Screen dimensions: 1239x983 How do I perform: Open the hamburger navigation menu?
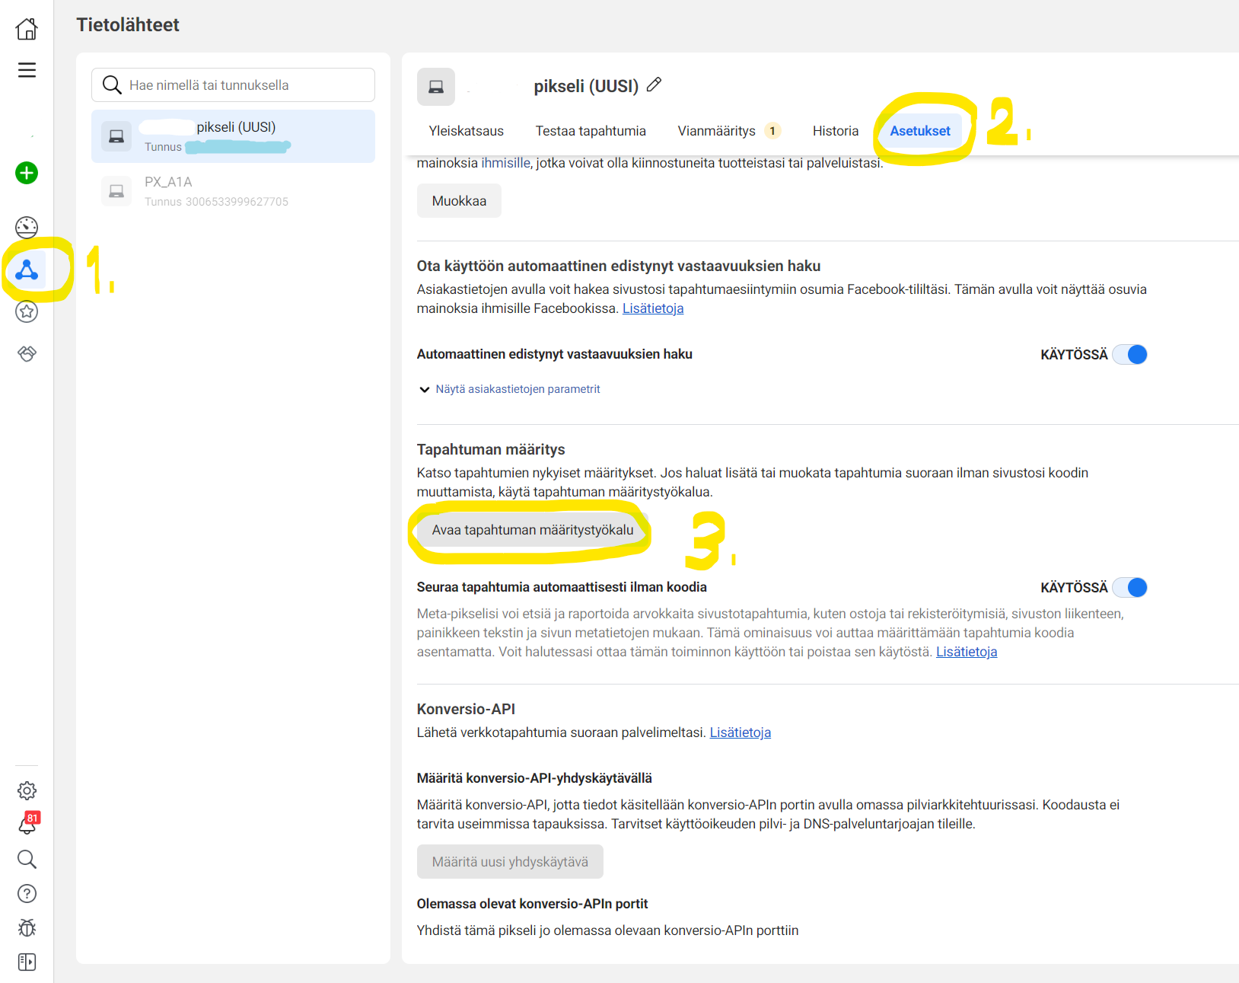pos(27,69)
